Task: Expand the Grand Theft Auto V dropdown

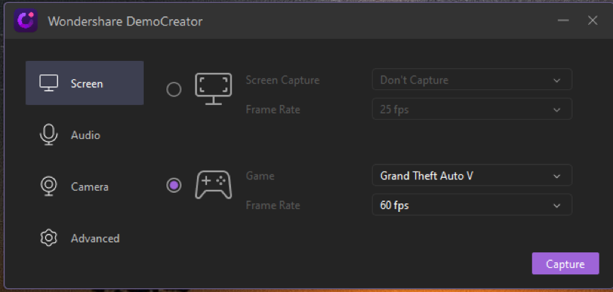Action: coord(472,175)
